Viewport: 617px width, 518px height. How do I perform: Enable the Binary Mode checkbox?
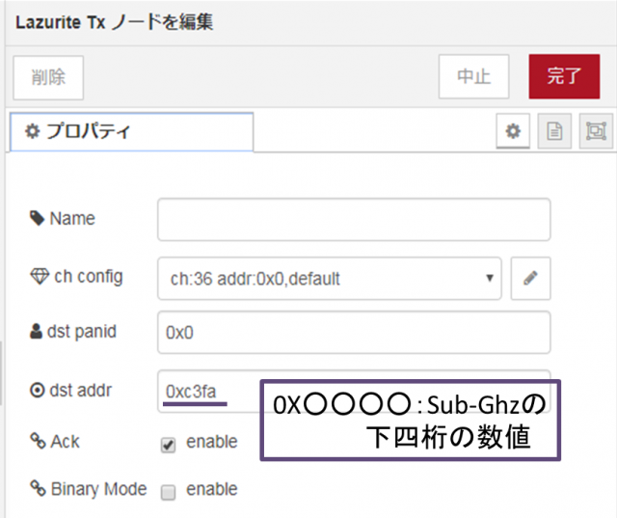168,492
